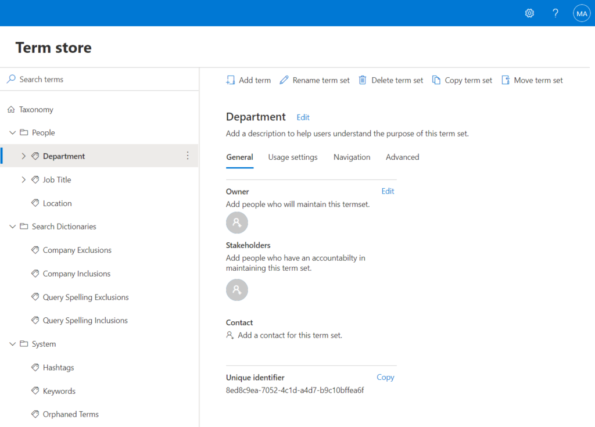
Task: Click the Location tag icon
Action: click(x=35, y=203)
